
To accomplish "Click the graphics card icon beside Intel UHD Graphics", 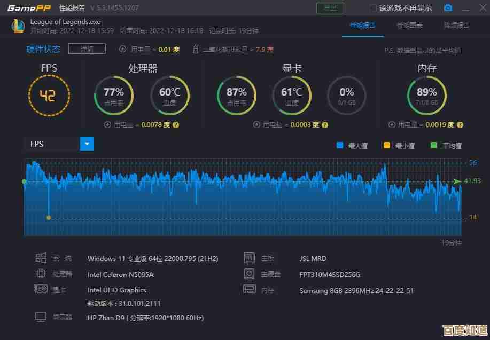I will click(x=41, y=289).
